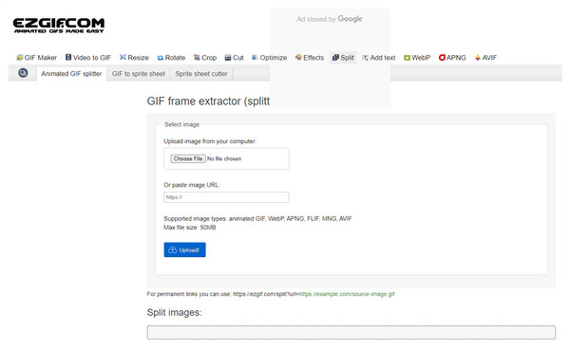Open the Add text tool label

pyautogui.click(x=383, y=58)
